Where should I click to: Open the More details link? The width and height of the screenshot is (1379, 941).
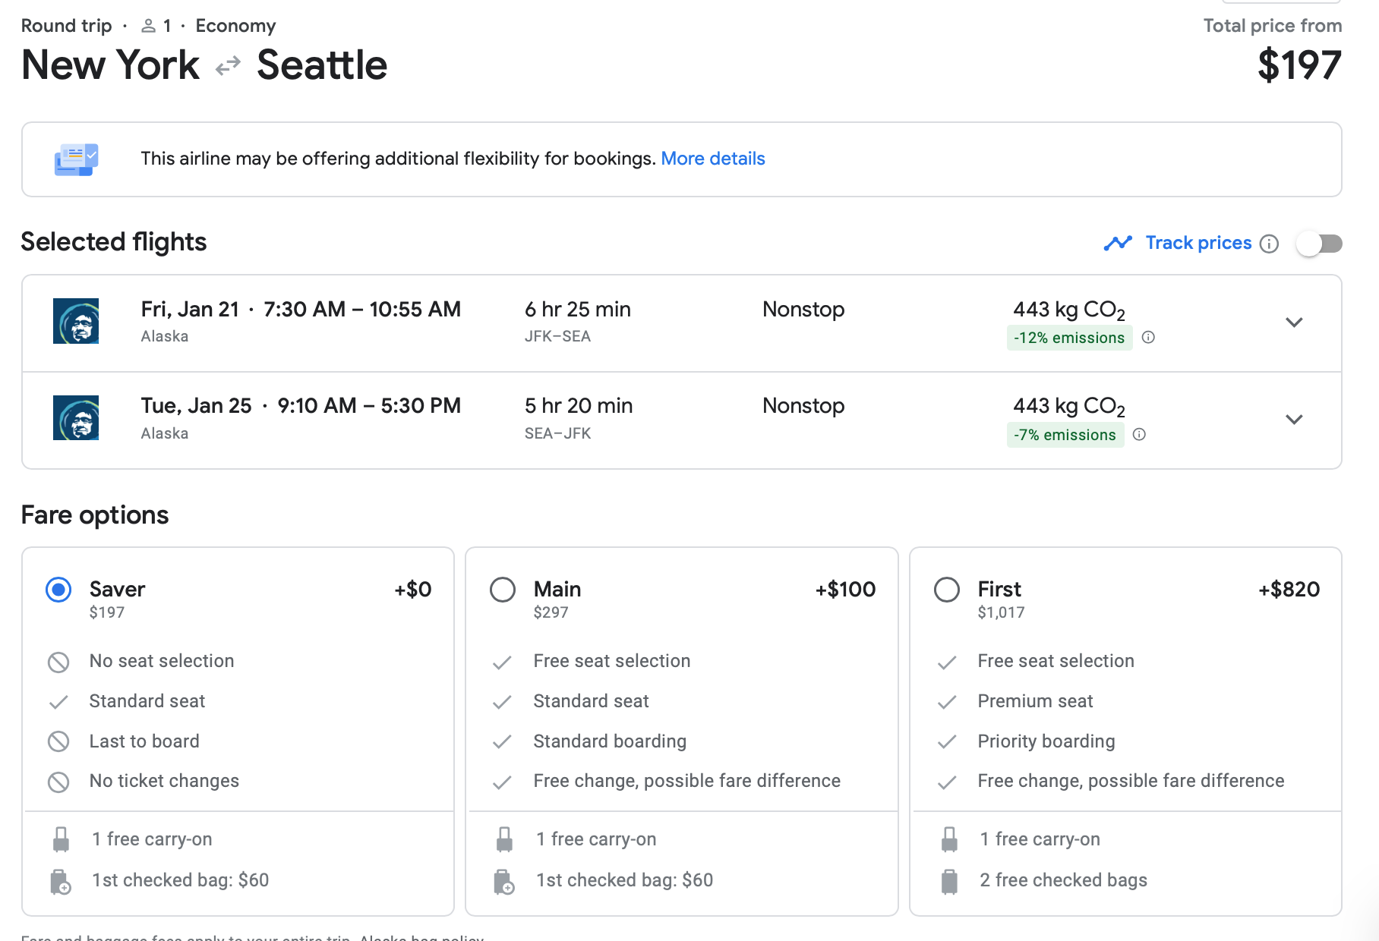(x=712, y=159)
